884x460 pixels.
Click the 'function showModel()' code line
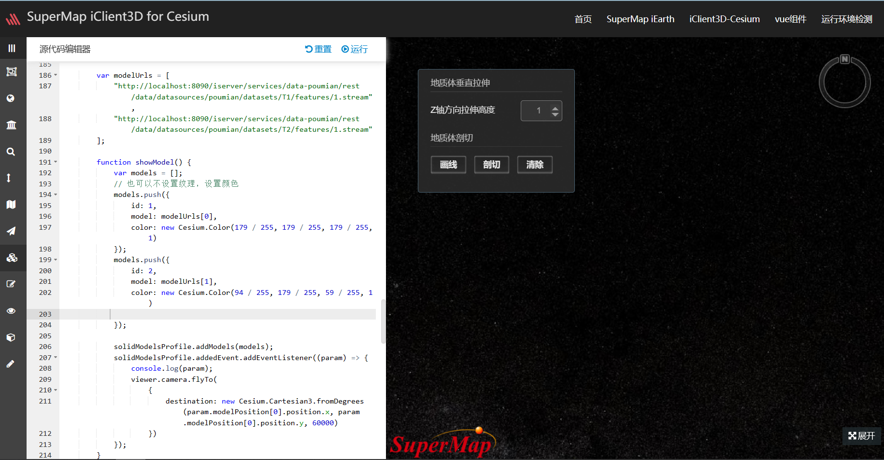pos(144,162)
